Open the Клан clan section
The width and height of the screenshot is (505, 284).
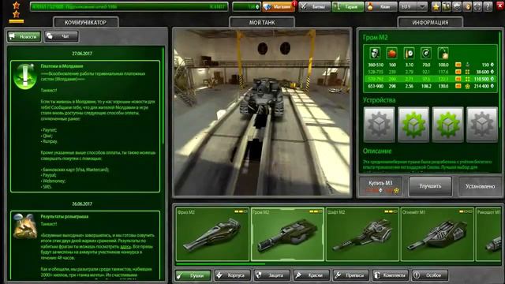pyautogui.click(x=381, y=6)
